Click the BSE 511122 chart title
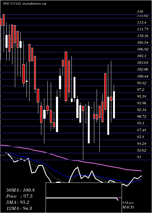Image resolution: width=152 pixels, height=213 pixels. pos(12,4)
